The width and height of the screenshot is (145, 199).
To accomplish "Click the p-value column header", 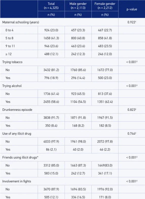I will (x=132, y=9).
